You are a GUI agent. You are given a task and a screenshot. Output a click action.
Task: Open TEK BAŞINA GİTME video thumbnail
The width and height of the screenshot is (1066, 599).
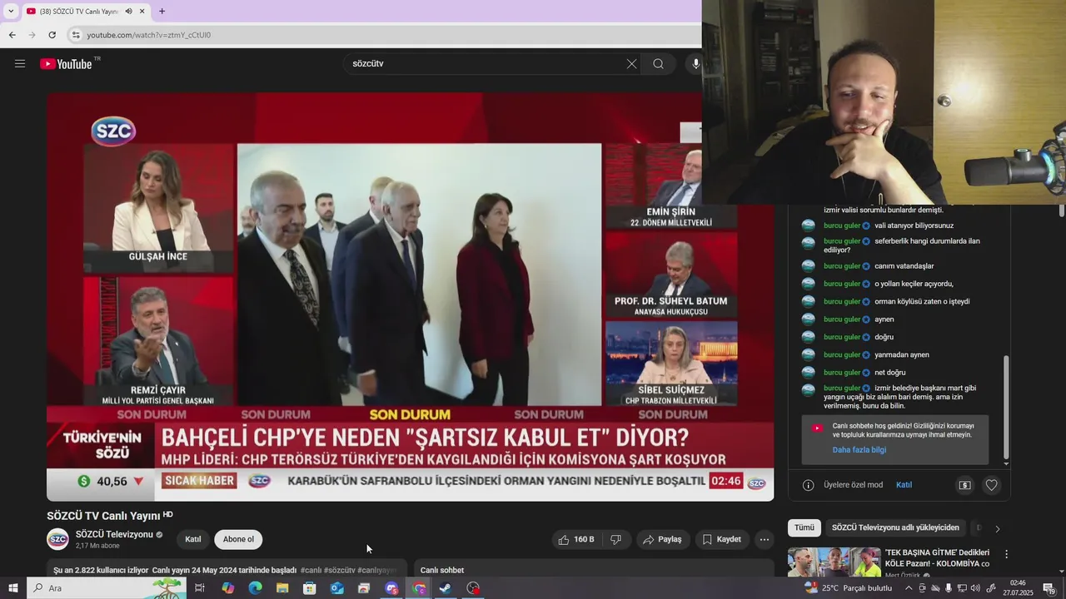[834, 562]
